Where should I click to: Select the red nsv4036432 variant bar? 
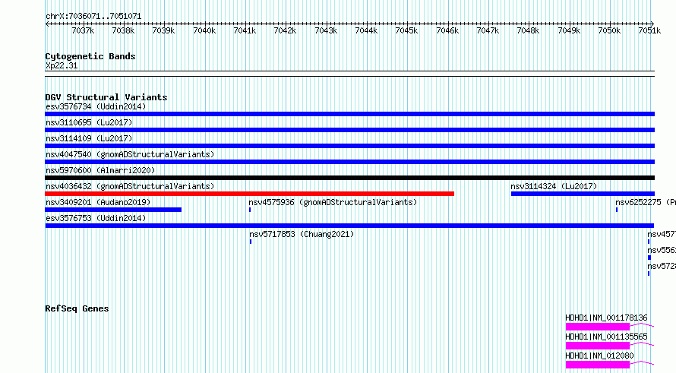click(250, 194)
